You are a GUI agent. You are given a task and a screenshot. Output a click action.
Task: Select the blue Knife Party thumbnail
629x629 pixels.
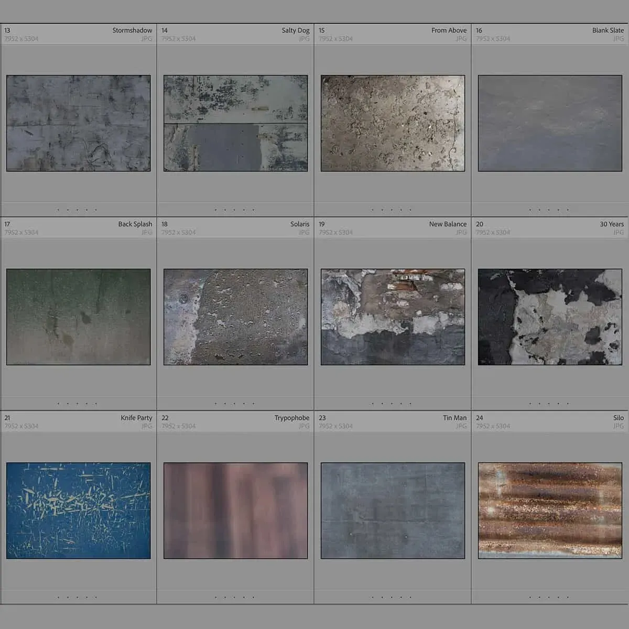click(78, 511)
